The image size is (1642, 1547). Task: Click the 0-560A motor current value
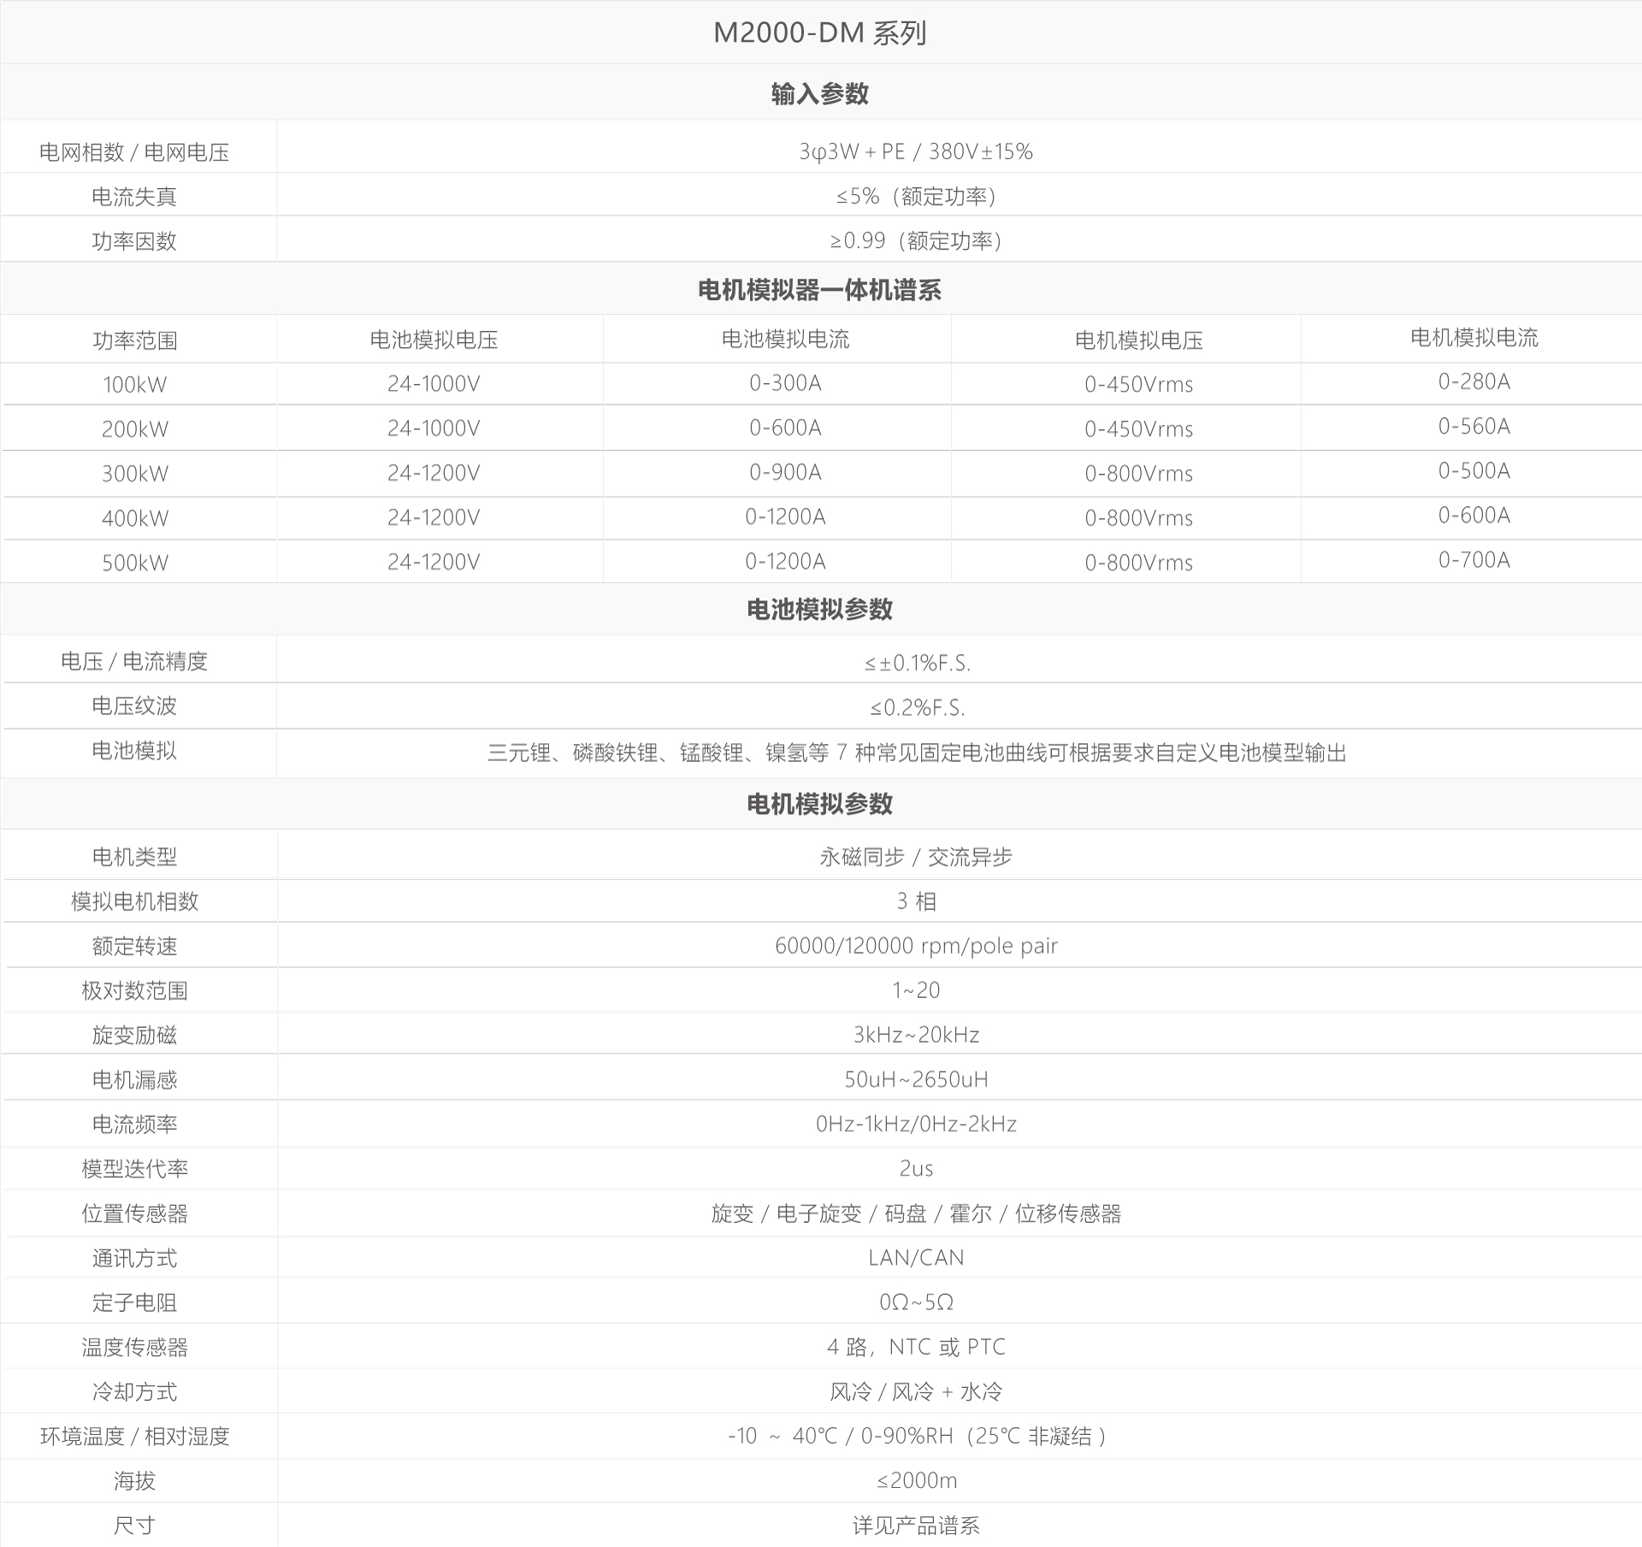1474,426
